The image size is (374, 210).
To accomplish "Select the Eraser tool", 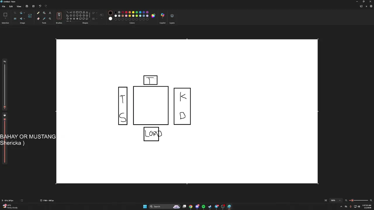I will [x=38, y=19].
